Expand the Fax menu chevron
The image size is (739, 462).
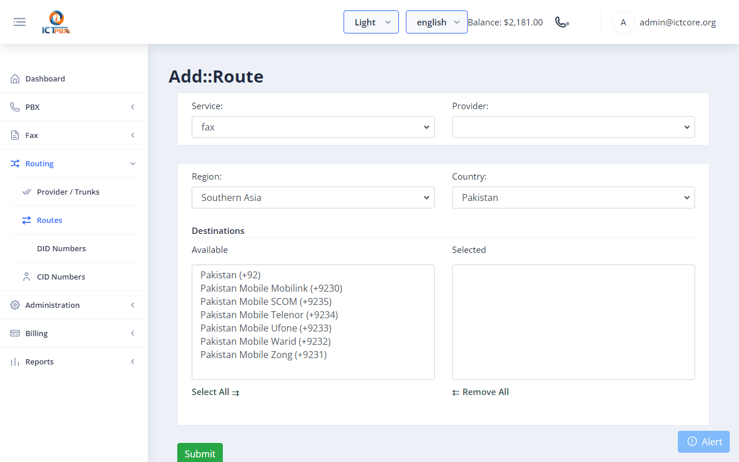pos(133,135)
